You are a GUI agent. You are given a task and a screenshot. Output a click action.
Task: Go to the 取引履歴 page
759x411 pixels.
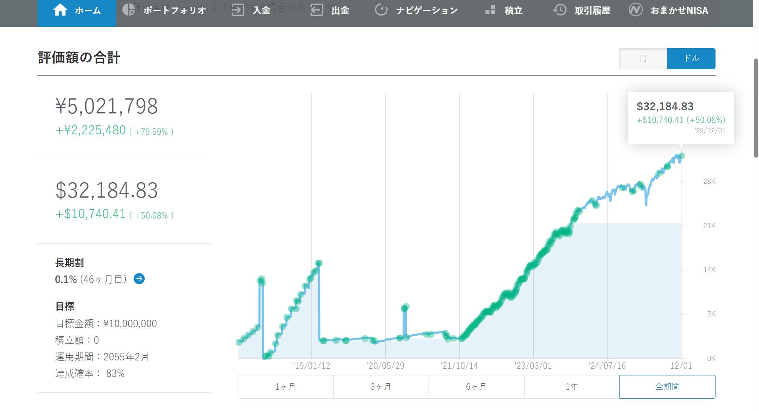pos(592,10)
